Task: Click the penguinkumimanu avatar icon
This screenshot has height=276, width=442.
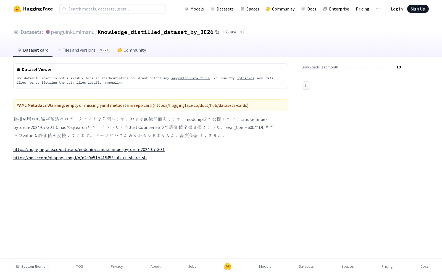Action: point(48,32)
